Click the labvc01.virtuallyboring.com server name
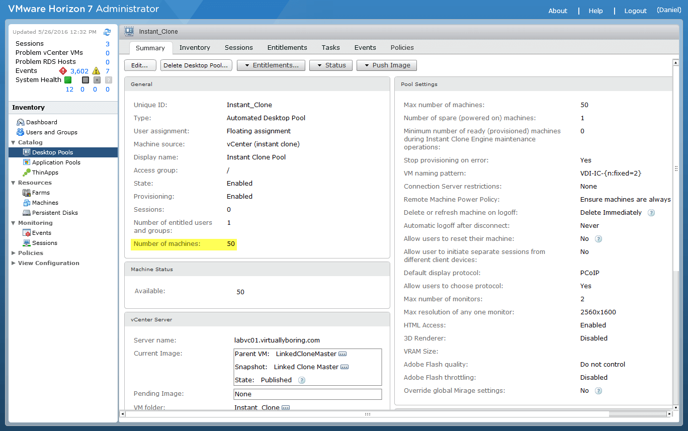This screenshot has height=431, width=688. (277, 340)
